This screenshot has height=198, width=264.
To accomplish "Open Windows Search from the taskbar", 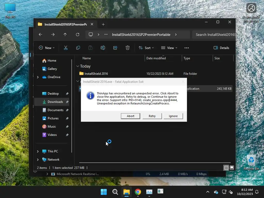I will [x=115, y=192].
